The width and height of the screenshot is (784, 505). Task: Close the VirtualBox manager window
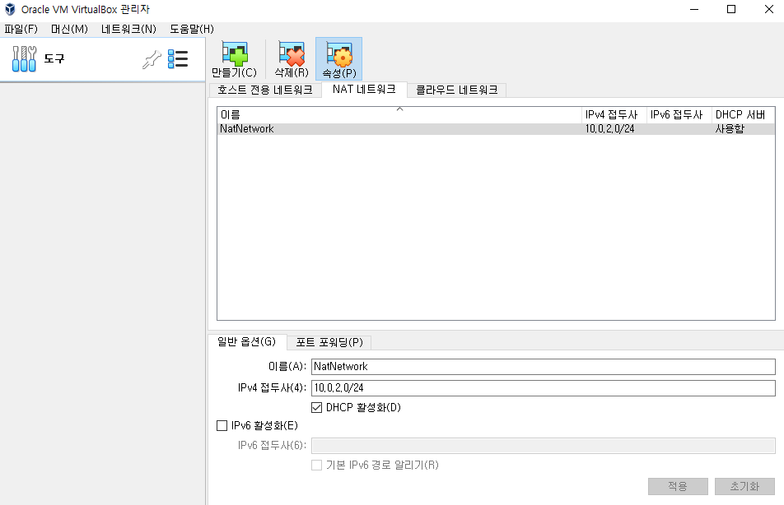tap(769, 9)
